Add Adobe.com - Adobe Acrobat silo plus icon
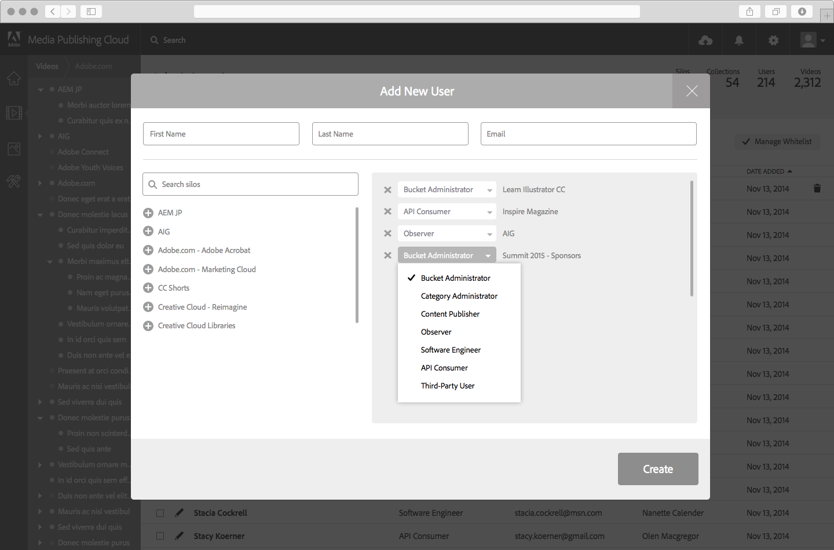Viewport: 834px width, 550px height. [x=148, y=251]
